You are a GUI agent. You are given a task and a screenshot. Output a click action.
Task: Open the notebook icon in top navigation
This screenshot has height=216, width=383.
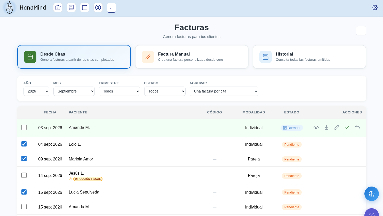tap(71, 7)
